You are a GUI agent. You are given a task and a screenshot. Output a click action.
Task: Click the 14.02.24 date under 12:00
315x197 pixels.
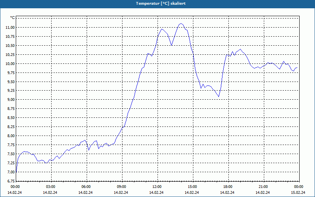pos(156,192)
